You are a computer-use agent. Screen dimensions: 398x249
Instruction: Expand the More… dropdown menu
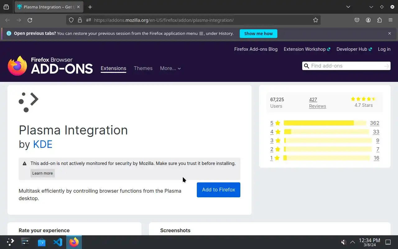click(x=170, y=68)
